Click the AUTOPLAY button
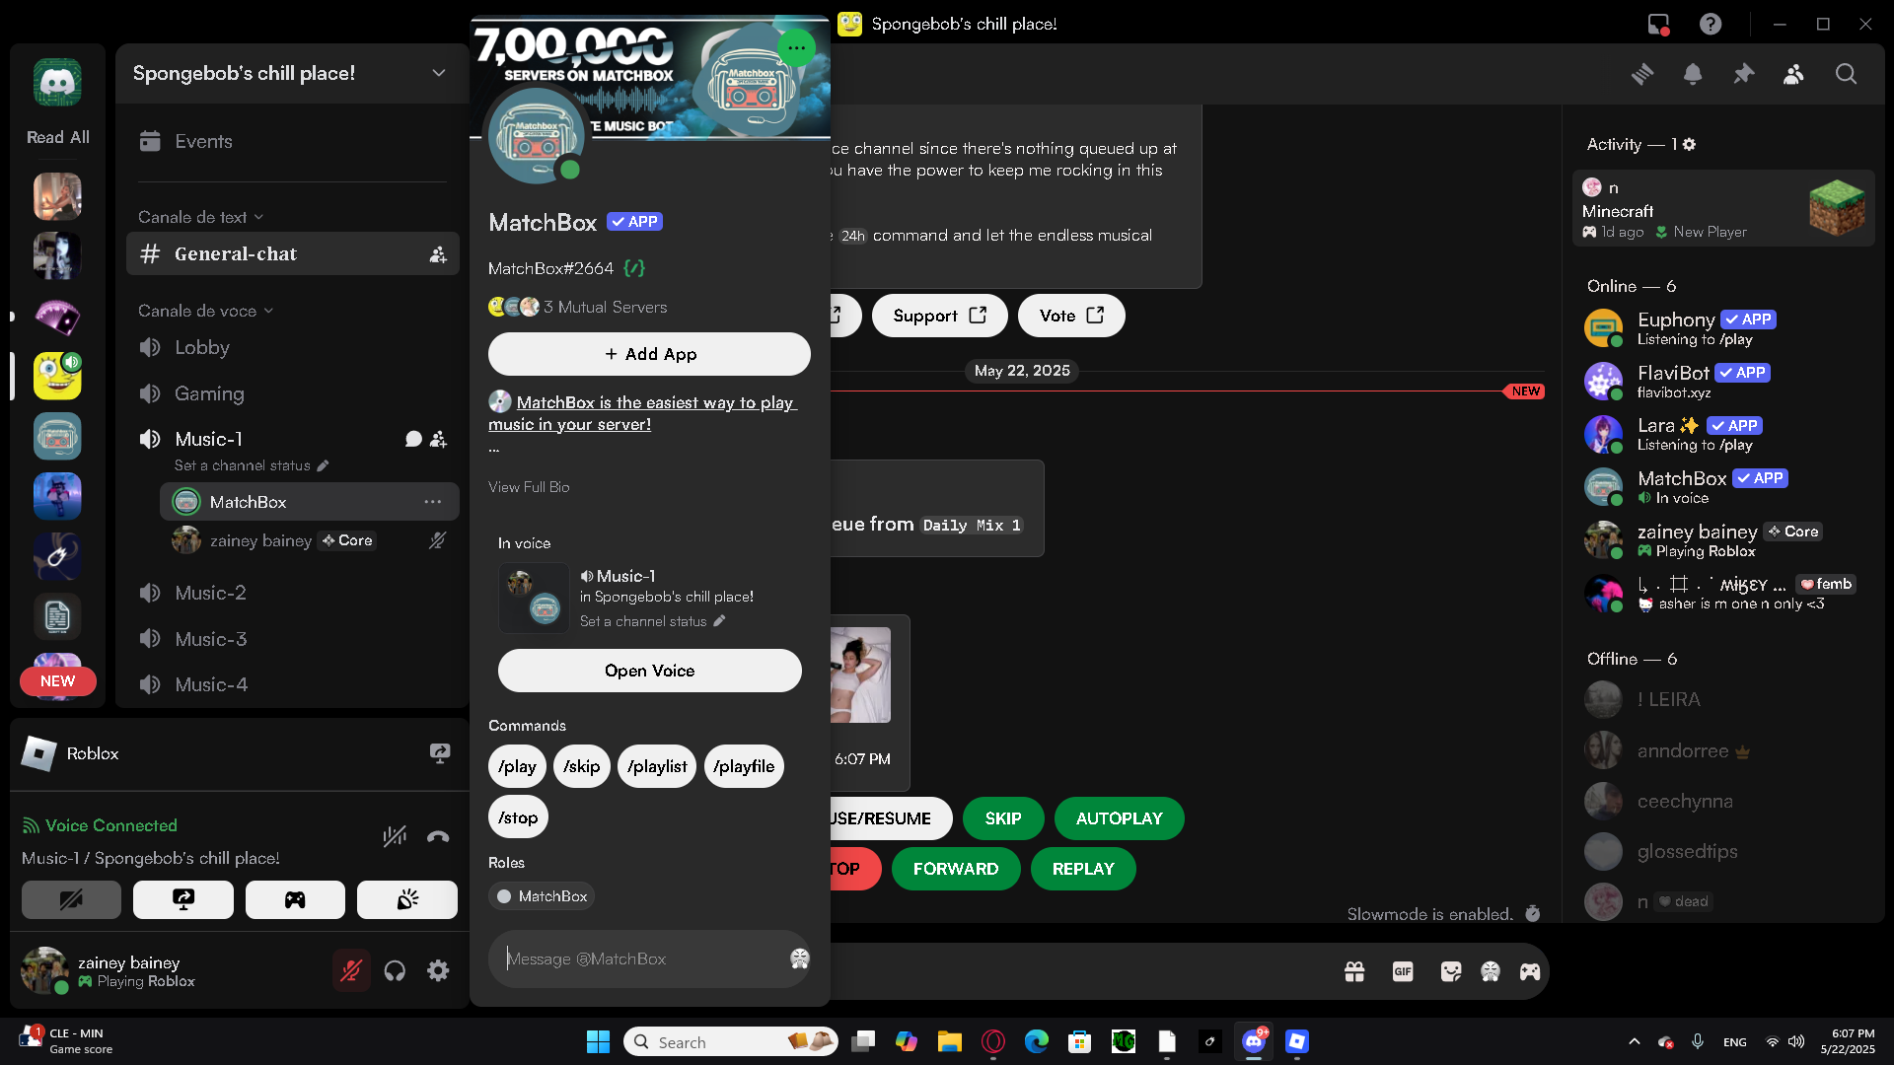The width and height of the screenshot is (1894, 1065). 1120,818
